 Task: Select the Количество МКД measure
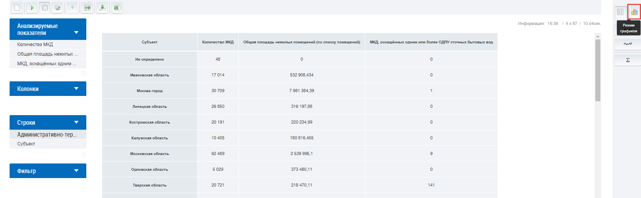48,45
